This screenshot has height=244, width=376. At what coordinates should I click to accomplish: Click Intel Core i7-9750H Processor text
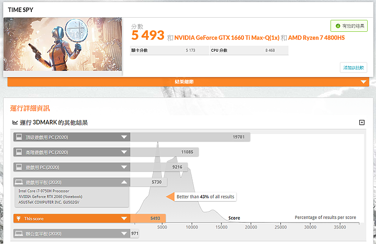tap(44, 191)
